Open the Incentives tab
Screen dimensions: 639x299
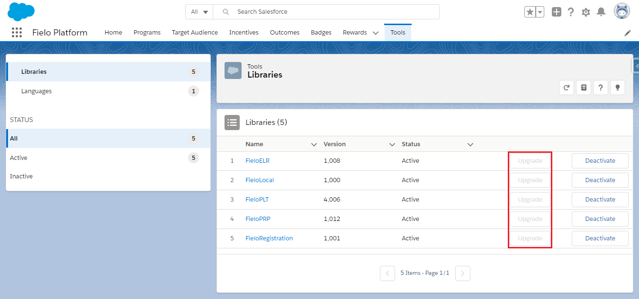pos(244,33)
